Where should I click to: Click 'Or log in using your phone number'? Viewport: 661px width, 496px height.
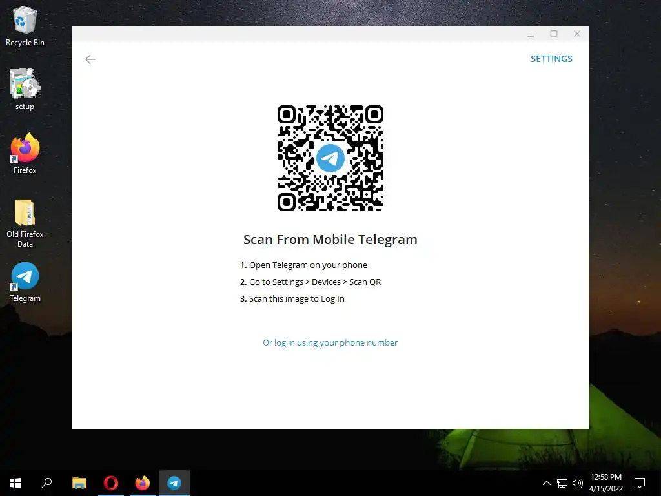point(330,342)
